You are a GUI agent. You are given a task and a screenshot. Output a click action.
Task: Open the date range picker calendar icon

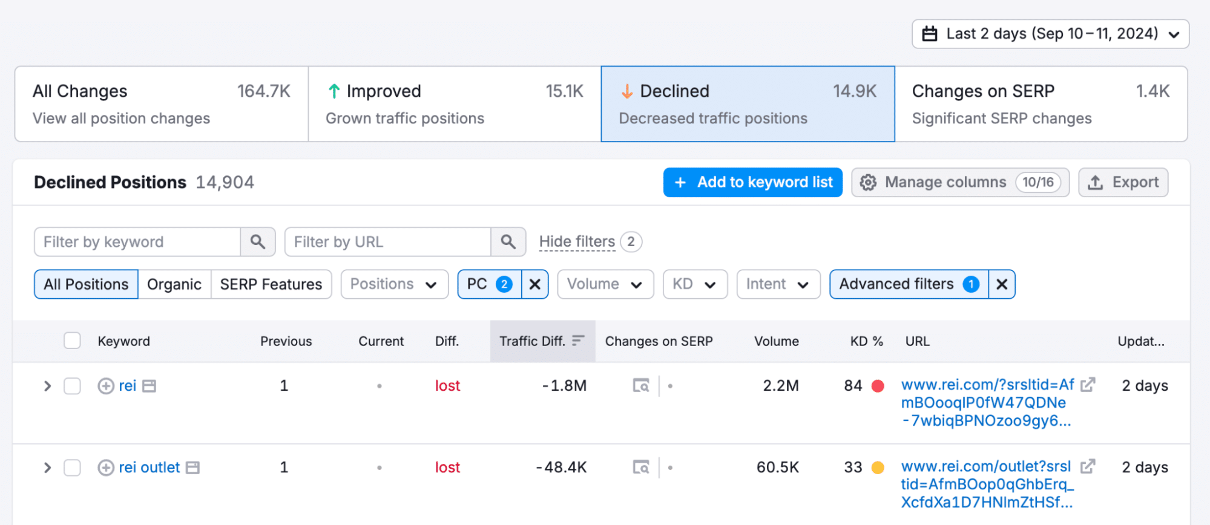(929, 34)
